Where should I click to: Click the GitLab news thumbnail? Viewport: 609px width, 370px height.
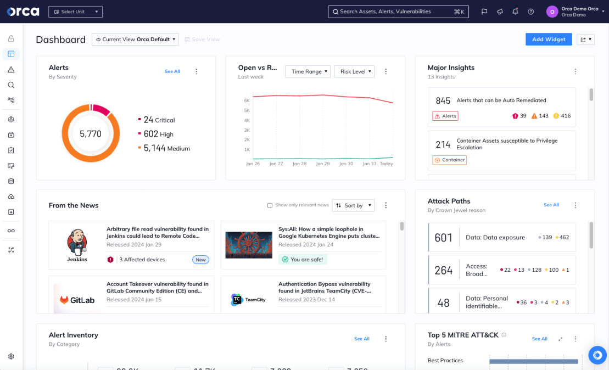coord(77,300)
